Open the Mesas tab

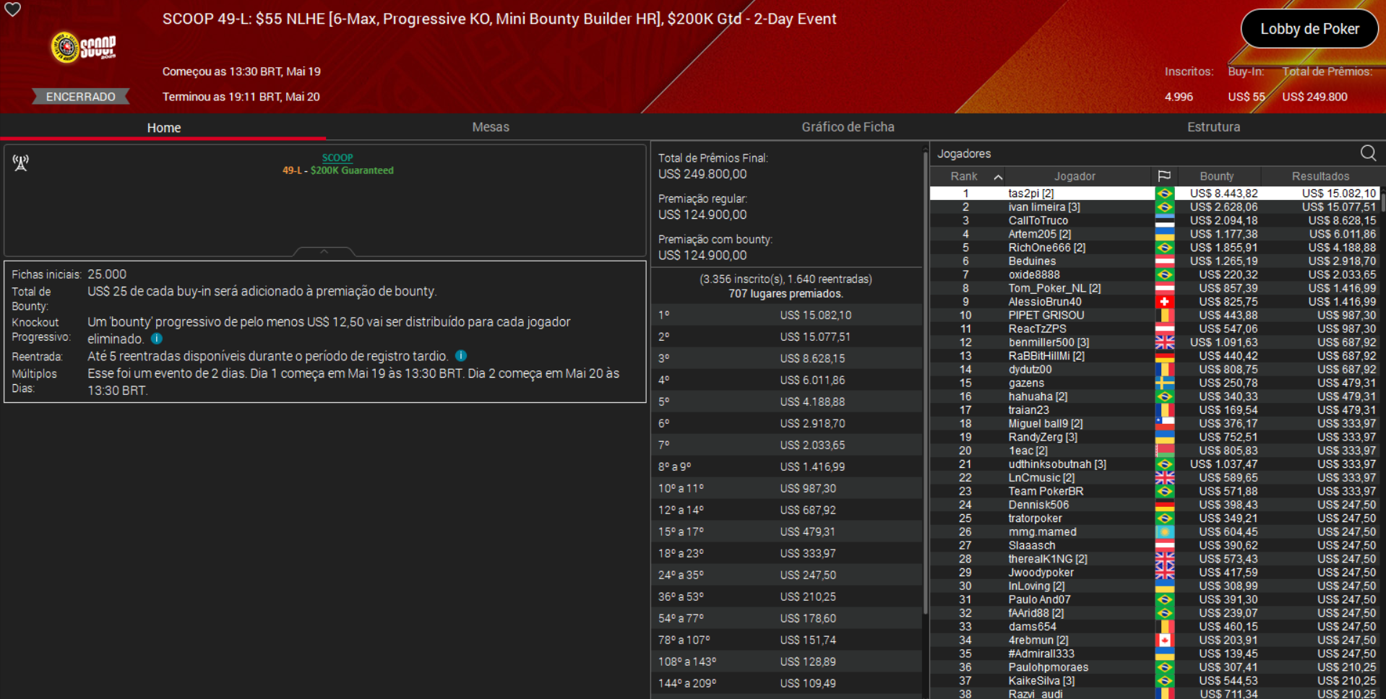pyautogui.click(x=491, y=127)
